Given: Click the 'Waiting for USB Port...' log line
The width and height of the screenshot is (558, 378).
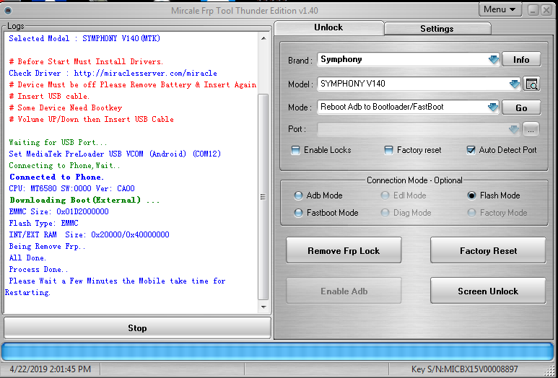Looking at the screenshot, I should point(58,142).
